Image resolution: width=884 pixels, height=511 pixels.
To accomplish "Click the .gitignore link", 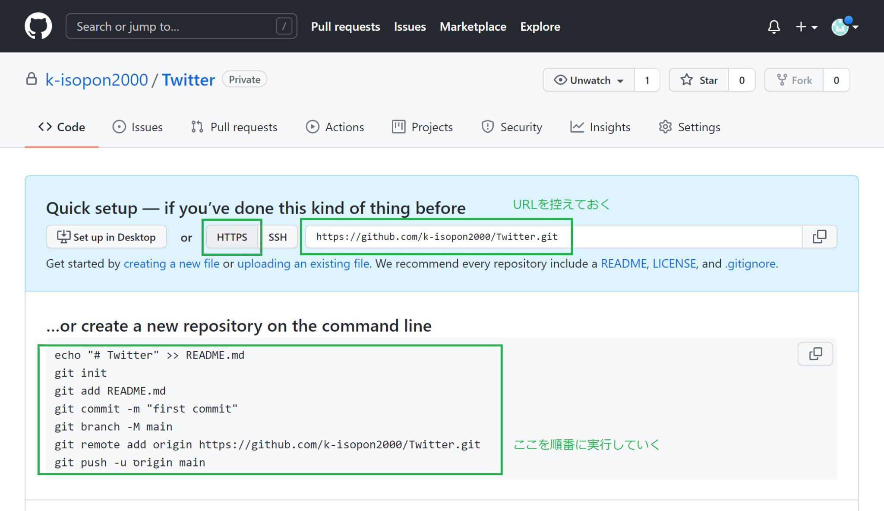I will (x=750, y=263).
